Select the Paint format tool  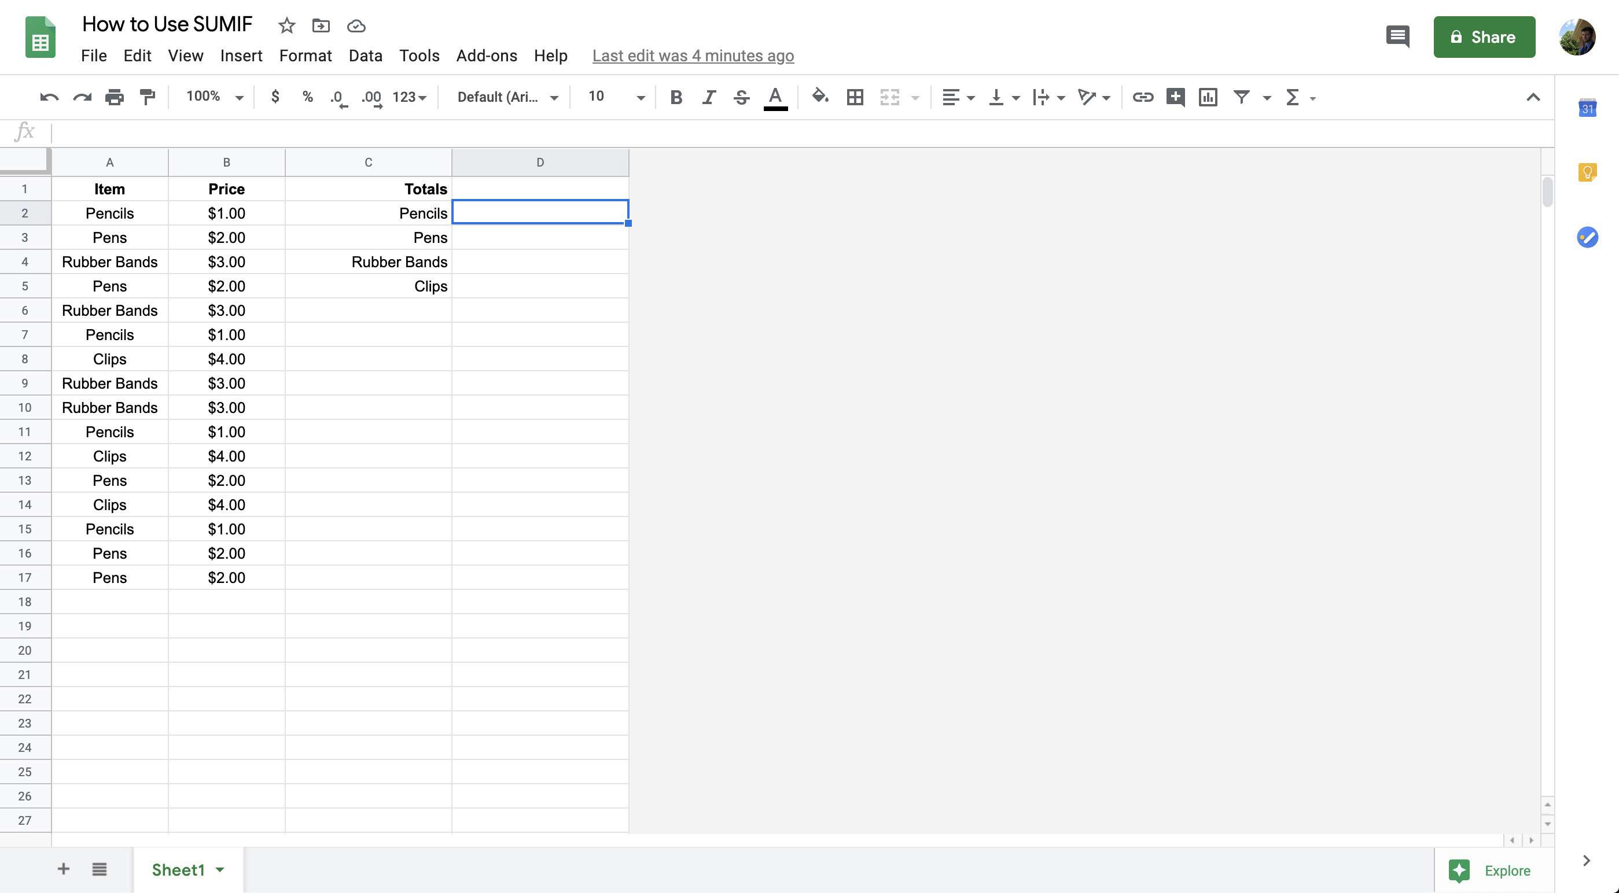pyautogui.click(x=146, y=97)
